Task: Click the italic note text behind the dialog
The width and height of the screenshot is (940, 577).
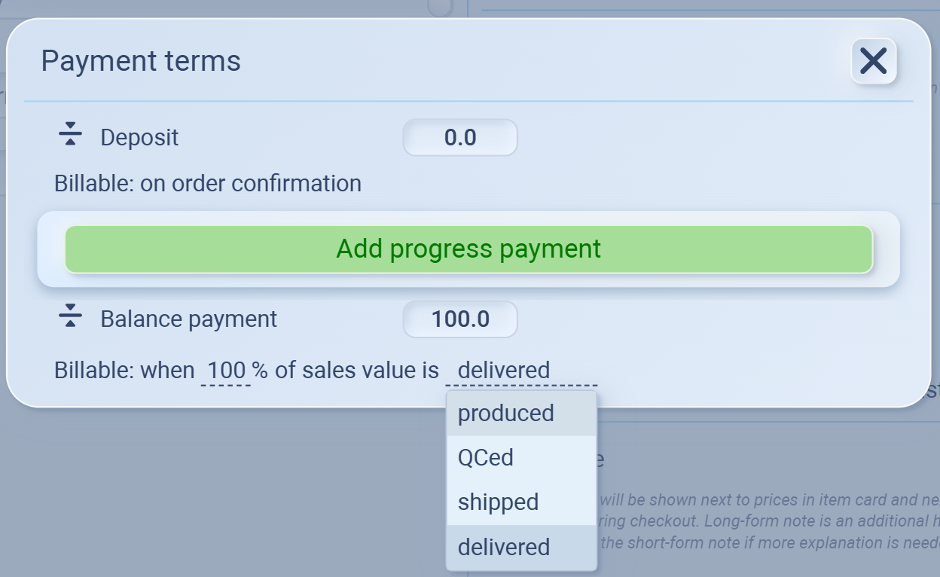Action: pos(768,521)
